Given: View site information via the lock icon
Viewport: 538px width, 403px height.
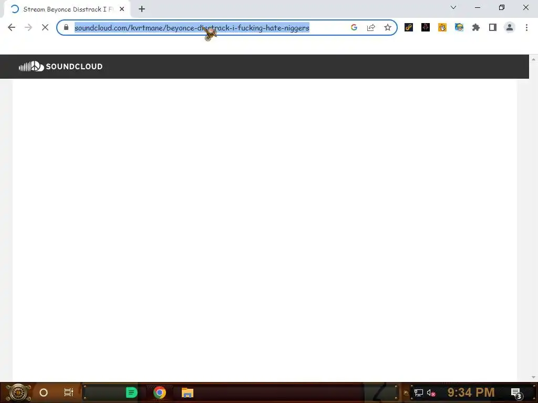Looking at the screenshot, I should click(66, 27).
